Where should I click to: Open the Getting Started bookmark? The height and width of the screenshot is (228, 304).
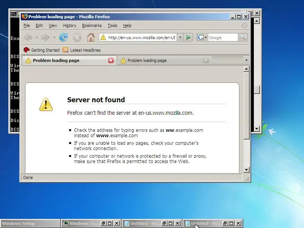coord(41,50)
